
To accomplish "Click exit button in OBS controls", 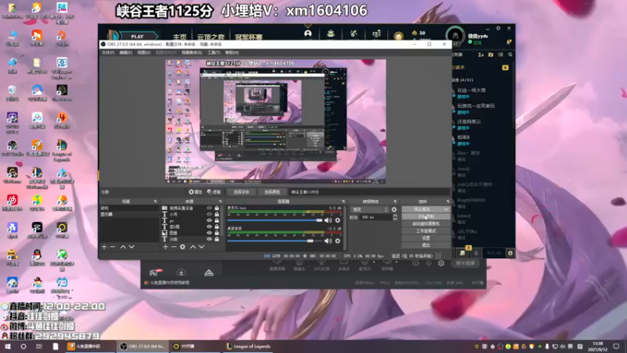I will tap(426, 245).
